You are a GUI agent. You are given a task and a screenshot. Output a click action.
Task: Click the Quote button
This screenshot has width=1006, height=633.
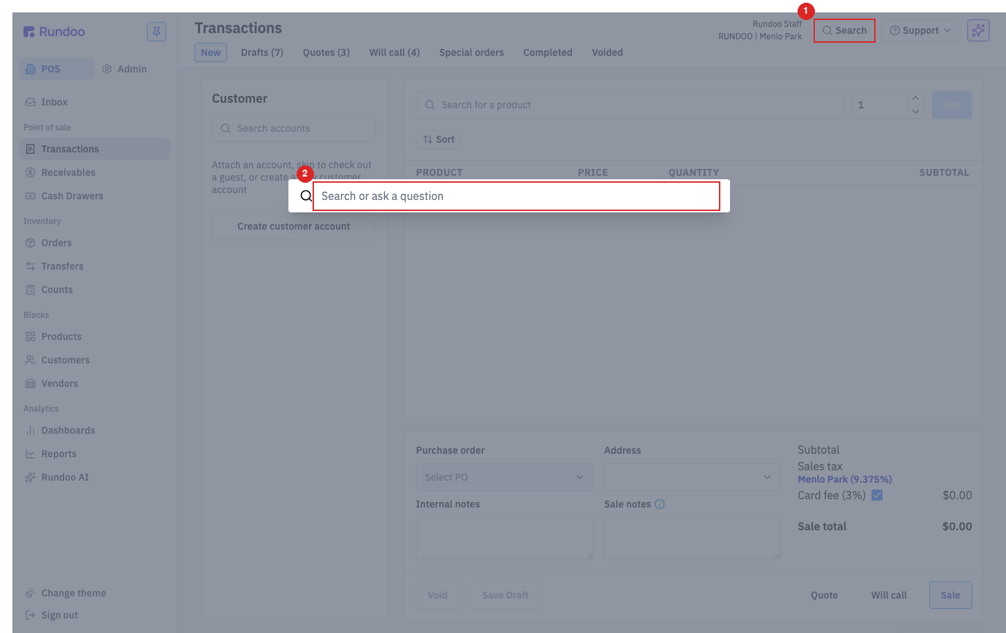(x=825, y=595)
